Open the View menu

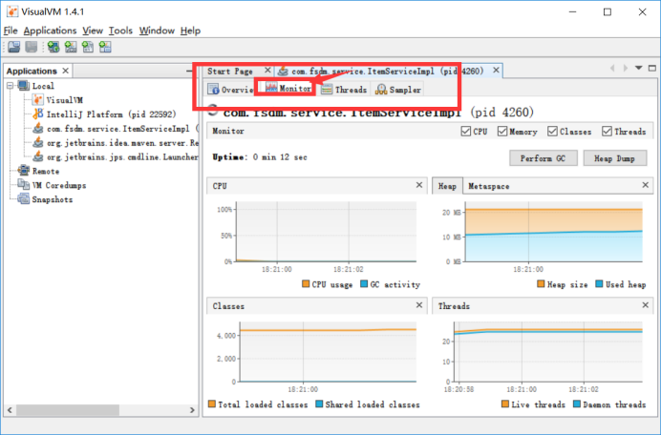(x=93, y=31)
